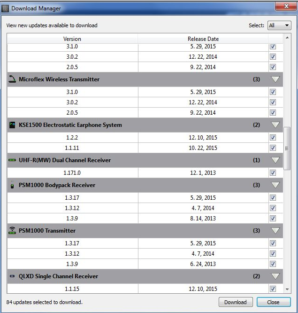298x313 pixels.
Task: Click the Microflex Wireless Transmitter device icon
Action: 12,79
